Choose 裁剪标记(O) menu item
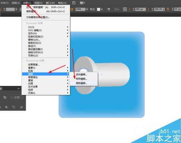Screen dimensions: 181x143 (46, 43)
